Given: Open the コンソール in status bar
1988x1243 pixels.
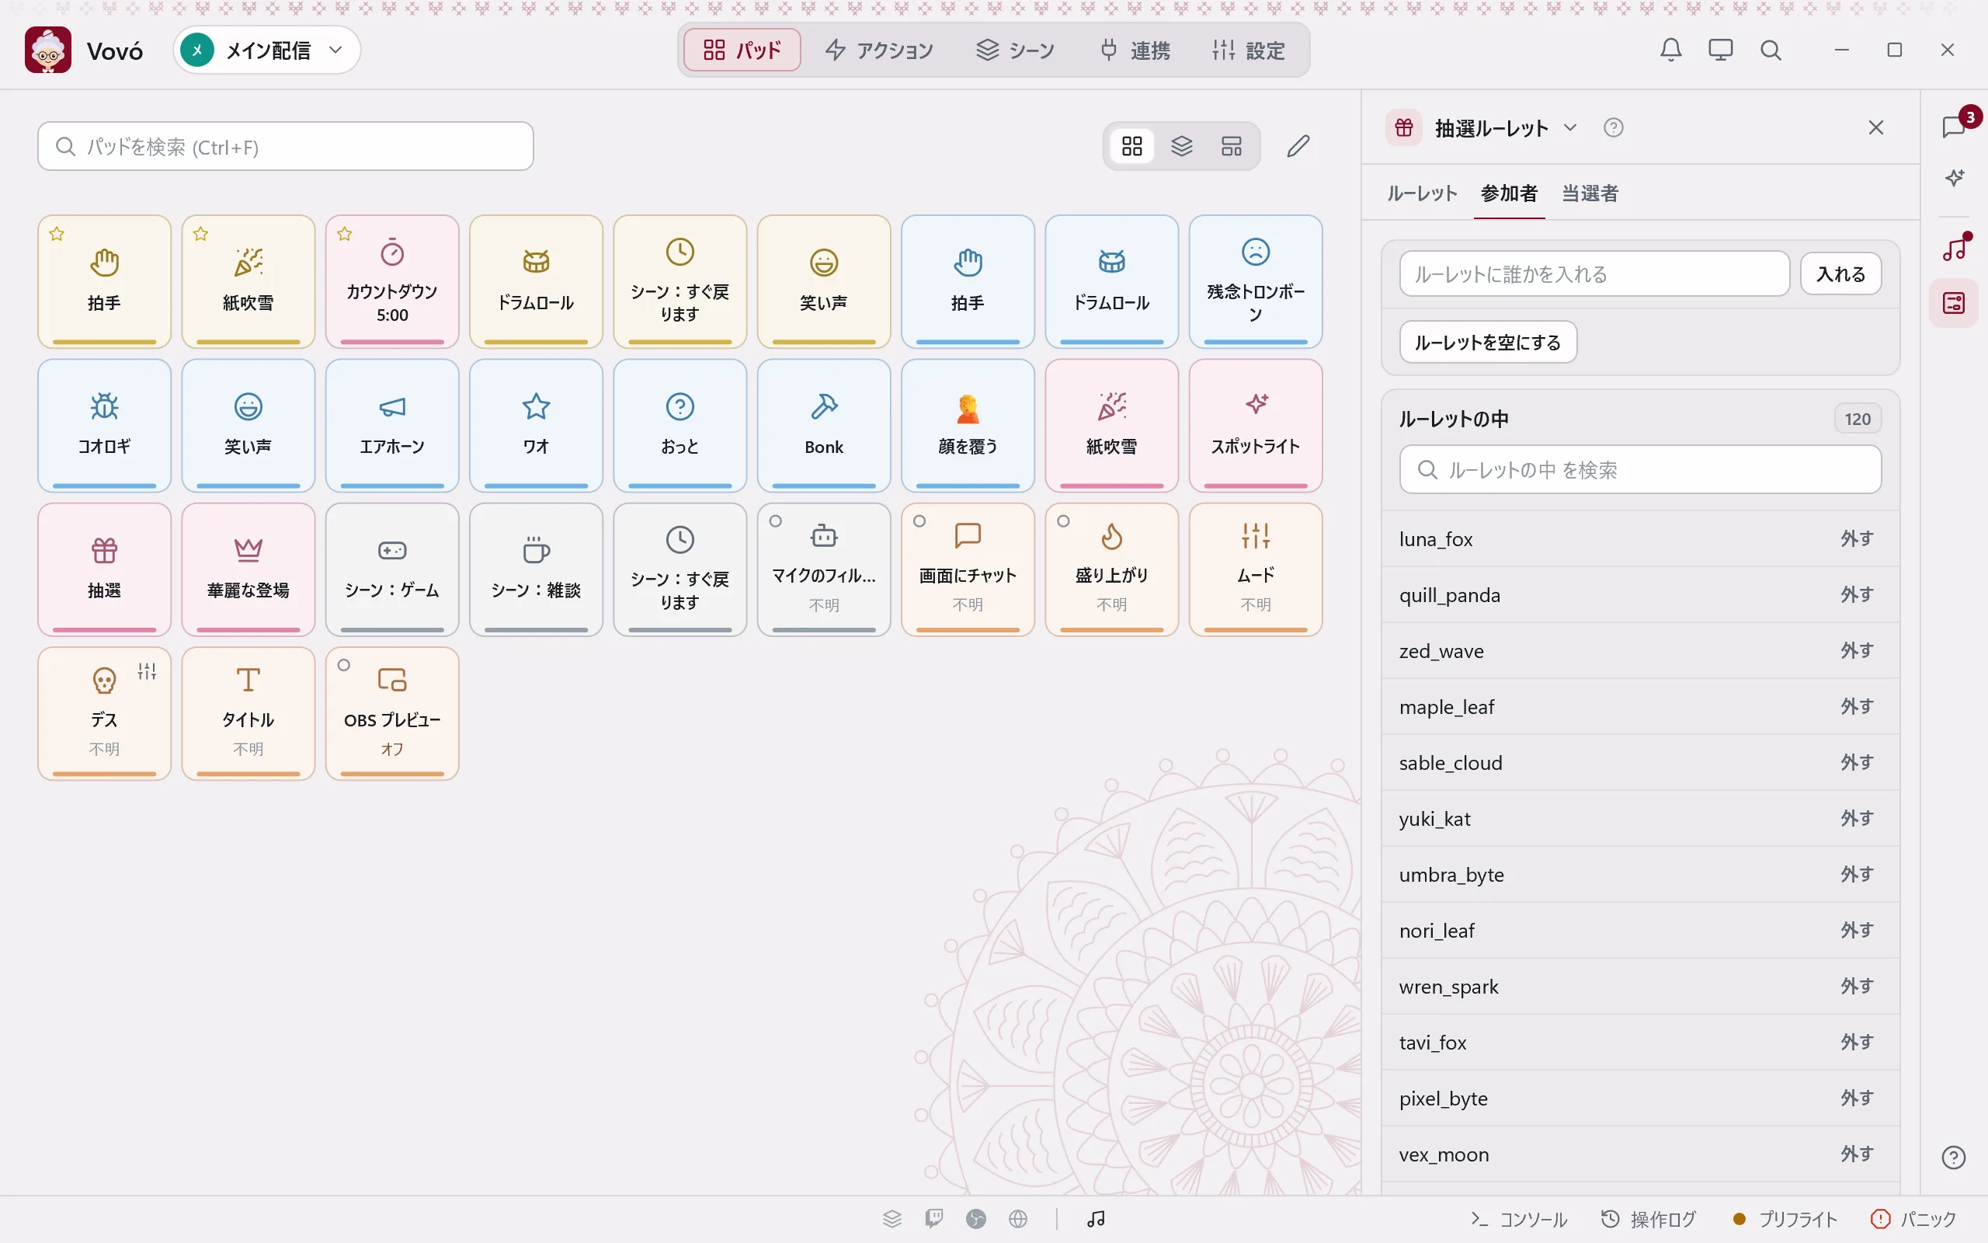Looking at the screenshot, I should tap(1519, 1218).
